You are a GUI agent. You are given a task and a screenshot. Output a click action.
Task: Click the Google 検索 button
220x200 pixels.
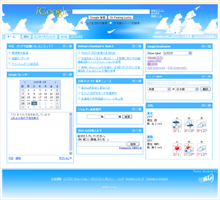(98, 18)
